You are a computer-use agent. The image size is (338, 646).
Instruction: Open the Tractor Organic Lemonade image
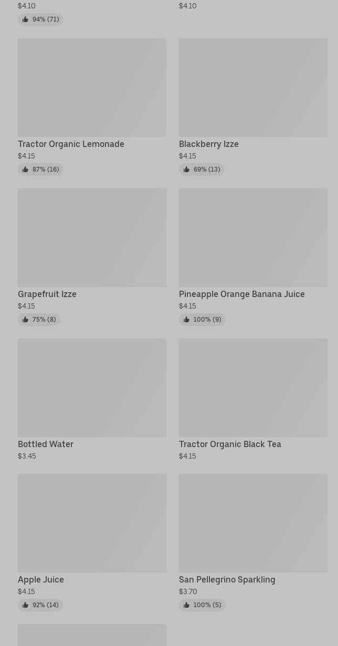(x=92, y=88)
